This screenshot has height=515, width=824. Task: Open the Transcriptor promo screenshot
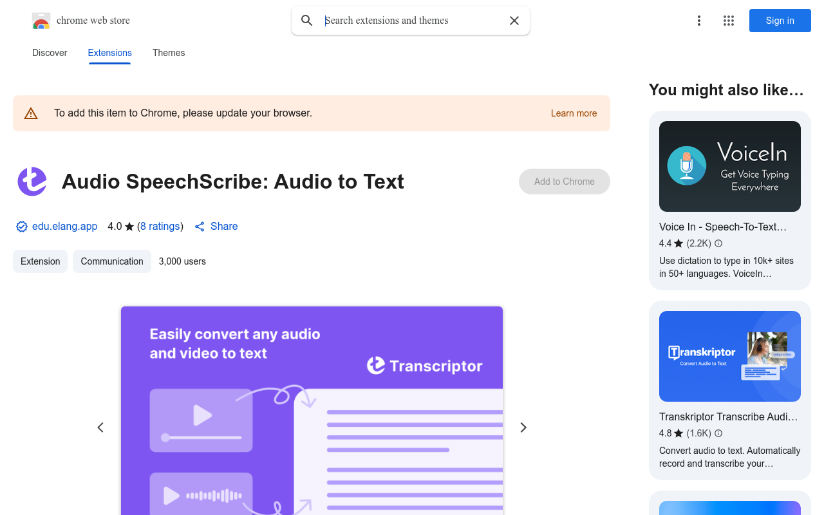pyautogui.click(x=312, y=411)
